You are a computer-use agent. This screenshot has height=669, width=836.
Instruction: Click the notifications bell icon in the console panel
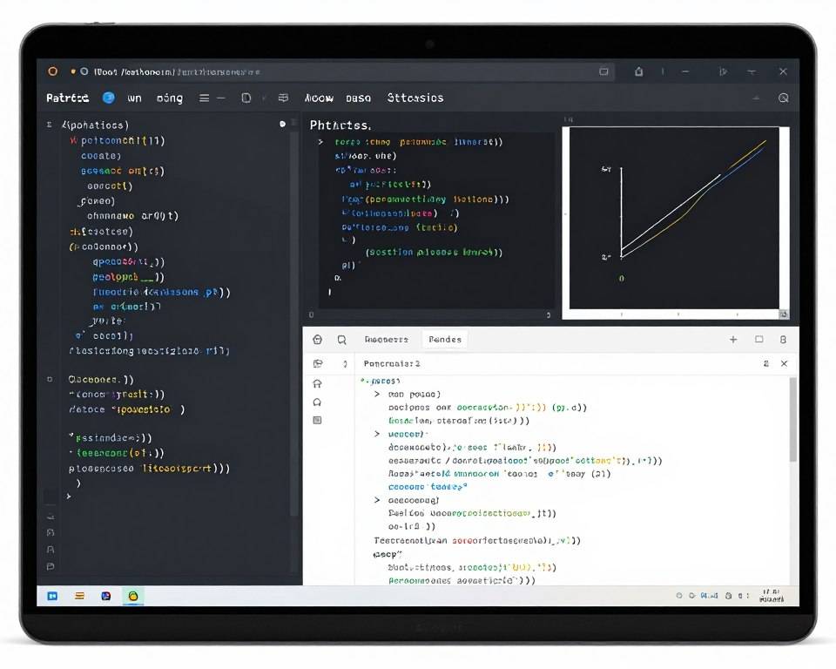pyautogui.click(x=317, y=402)
